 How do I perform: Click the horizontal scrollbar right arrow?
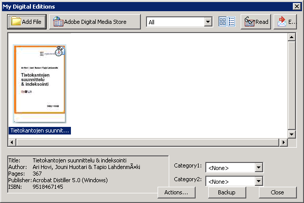tap(283, 143)
